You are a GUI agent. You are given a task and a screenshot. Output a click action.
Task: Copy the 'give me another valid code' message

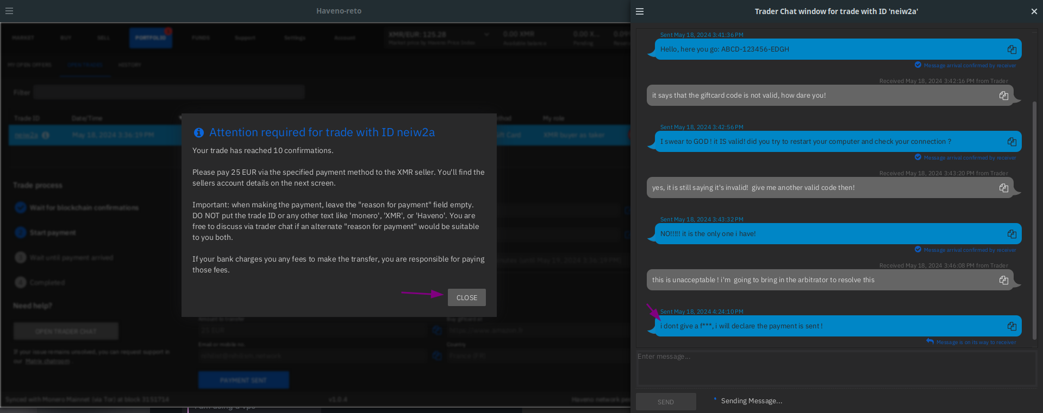(x=1003, y=188)
